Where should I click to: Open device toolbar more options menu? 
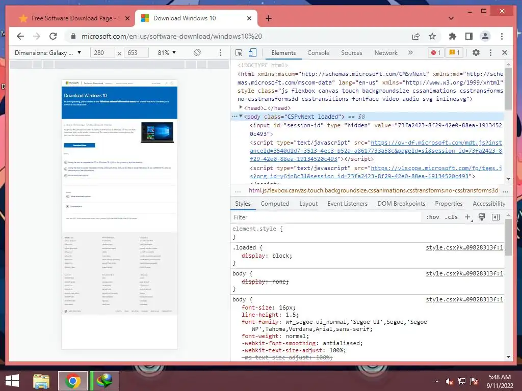pos(220,52)
